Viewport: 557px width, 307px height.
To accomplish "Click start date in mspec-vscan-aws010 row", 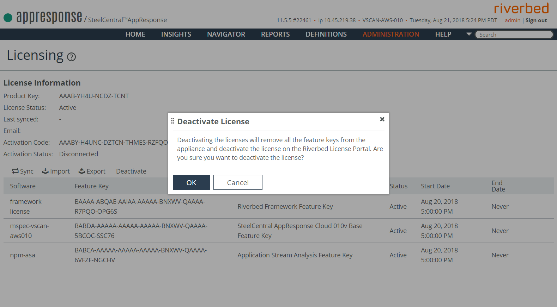I will 439,231.
